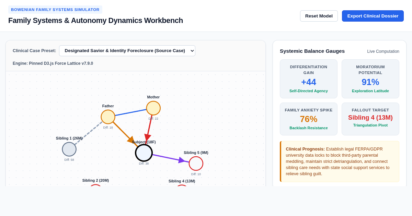This screenshot has width=412, height=216.
Task: Select the Sibling 1 (26M) node
Action: [69, 149]
